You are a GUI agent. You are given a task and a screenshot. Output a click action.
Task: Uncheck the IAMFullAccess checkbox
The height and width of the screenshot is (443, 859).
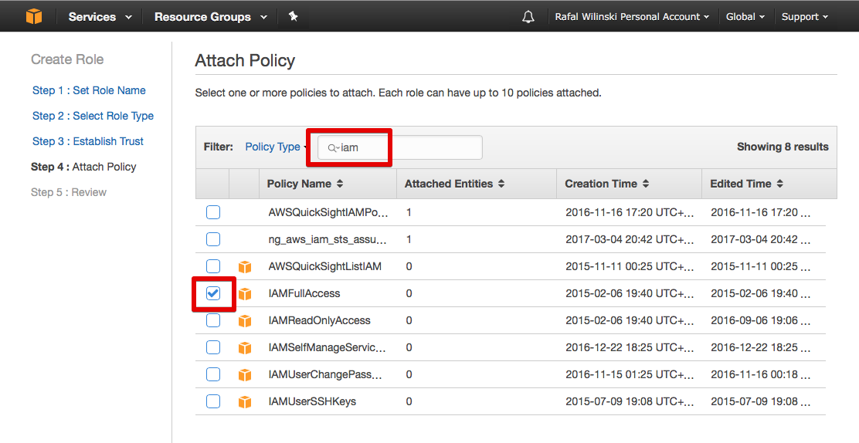[213, 293]
